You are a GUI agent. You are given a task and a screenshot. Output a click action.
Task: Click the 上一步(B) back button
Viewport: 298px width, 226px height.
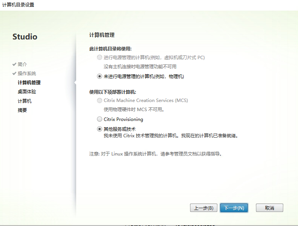pyautogui.click(x=203, y=208)
